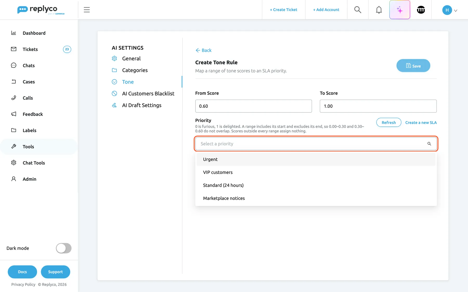Click the Save button
The height and width of the screenshot is (292, 468).
413,66
